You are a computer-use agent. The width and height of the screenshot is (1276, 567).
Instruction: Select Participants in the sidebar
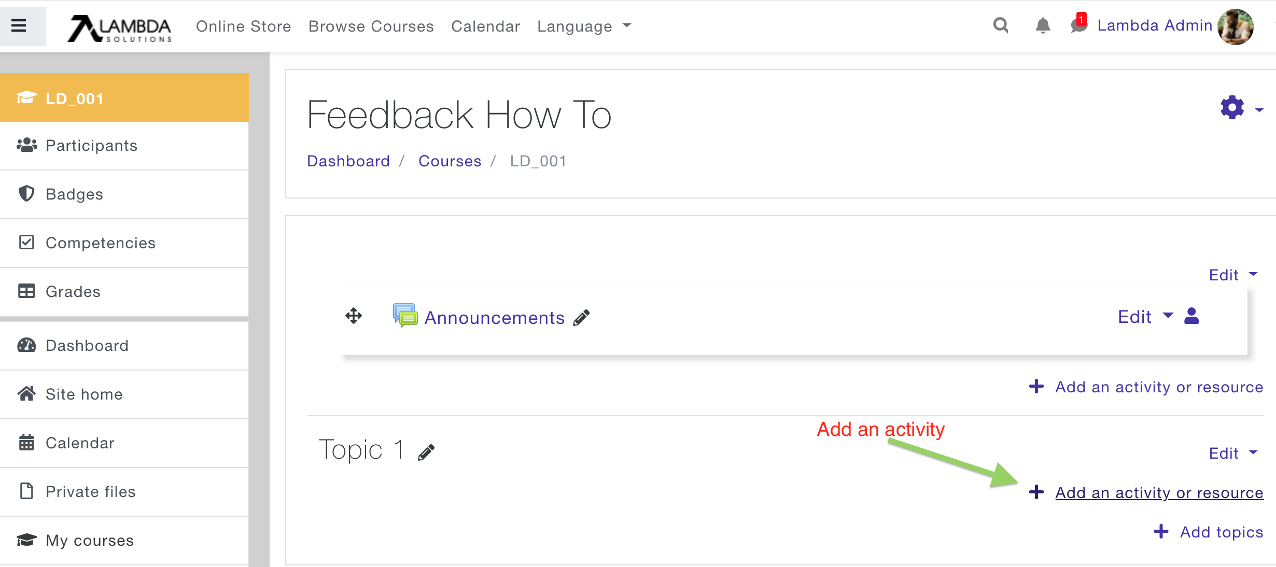(91, 146)
